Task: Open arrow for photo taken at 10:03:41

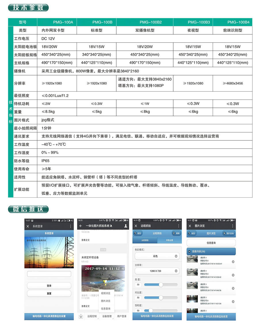Action: (x=233, y=262)
